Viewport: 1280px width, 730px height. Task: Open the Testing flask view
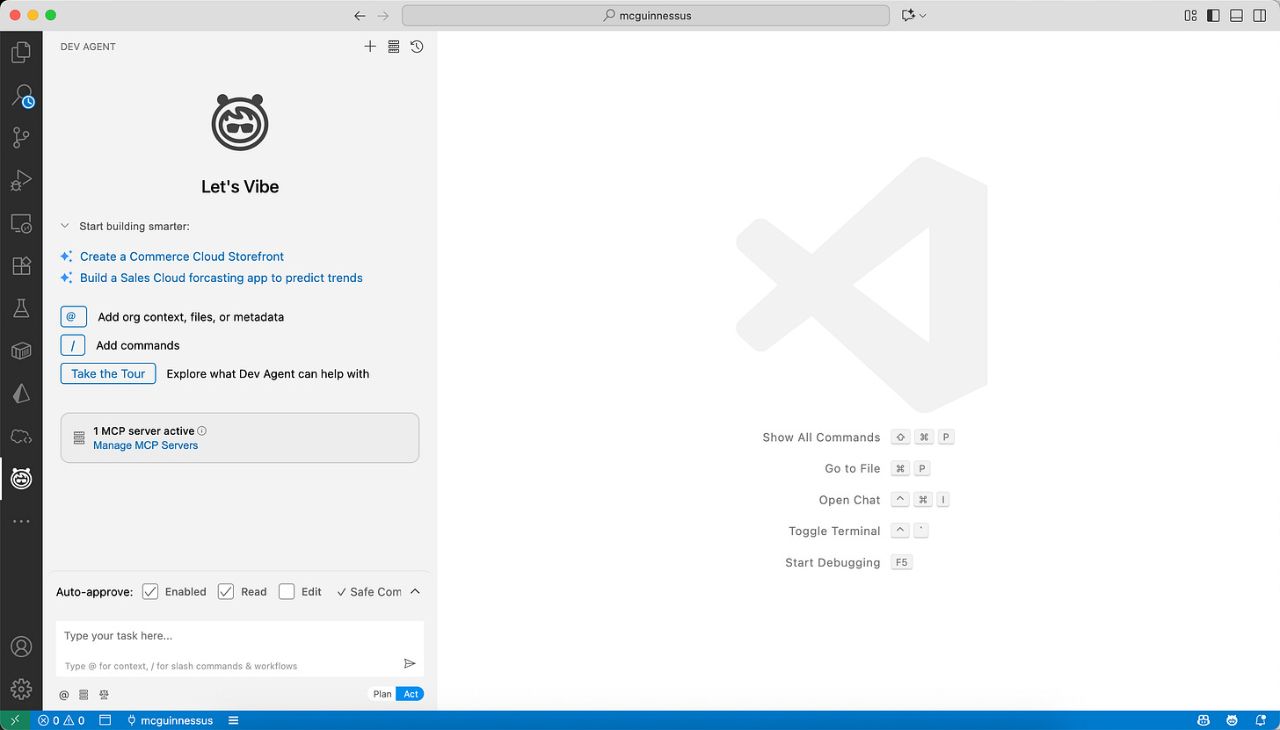(x=21, y=308)
